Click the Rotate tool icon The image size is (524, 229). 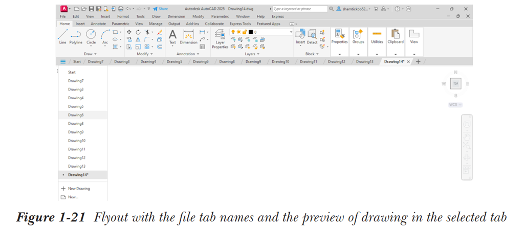click(x=138, y=32)
